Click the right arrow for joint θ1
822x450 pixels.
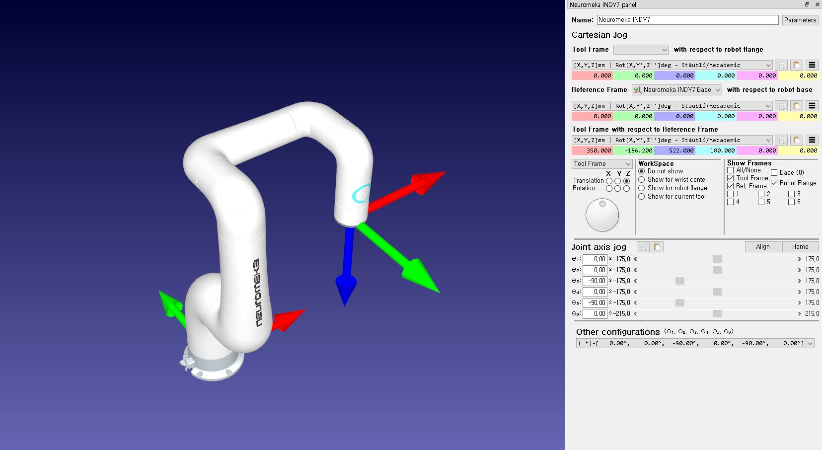(x=800, y=259)
